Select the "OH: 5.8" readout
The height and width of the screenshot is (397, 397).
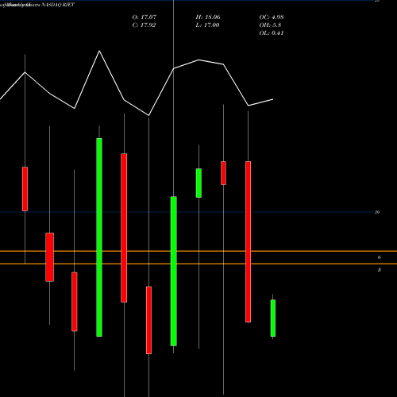tap(270, 25)
